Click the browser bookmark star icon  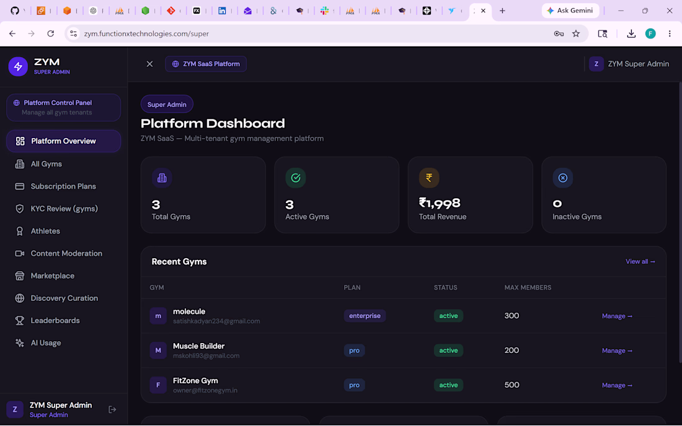576,33
